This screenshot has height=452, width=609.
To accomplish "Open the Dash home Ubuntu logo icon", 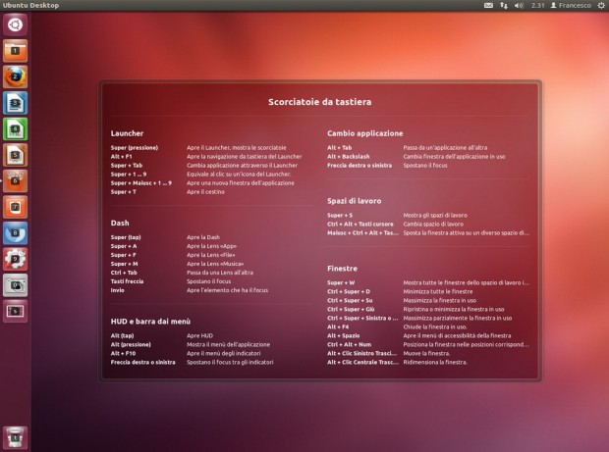I will 15,25.
